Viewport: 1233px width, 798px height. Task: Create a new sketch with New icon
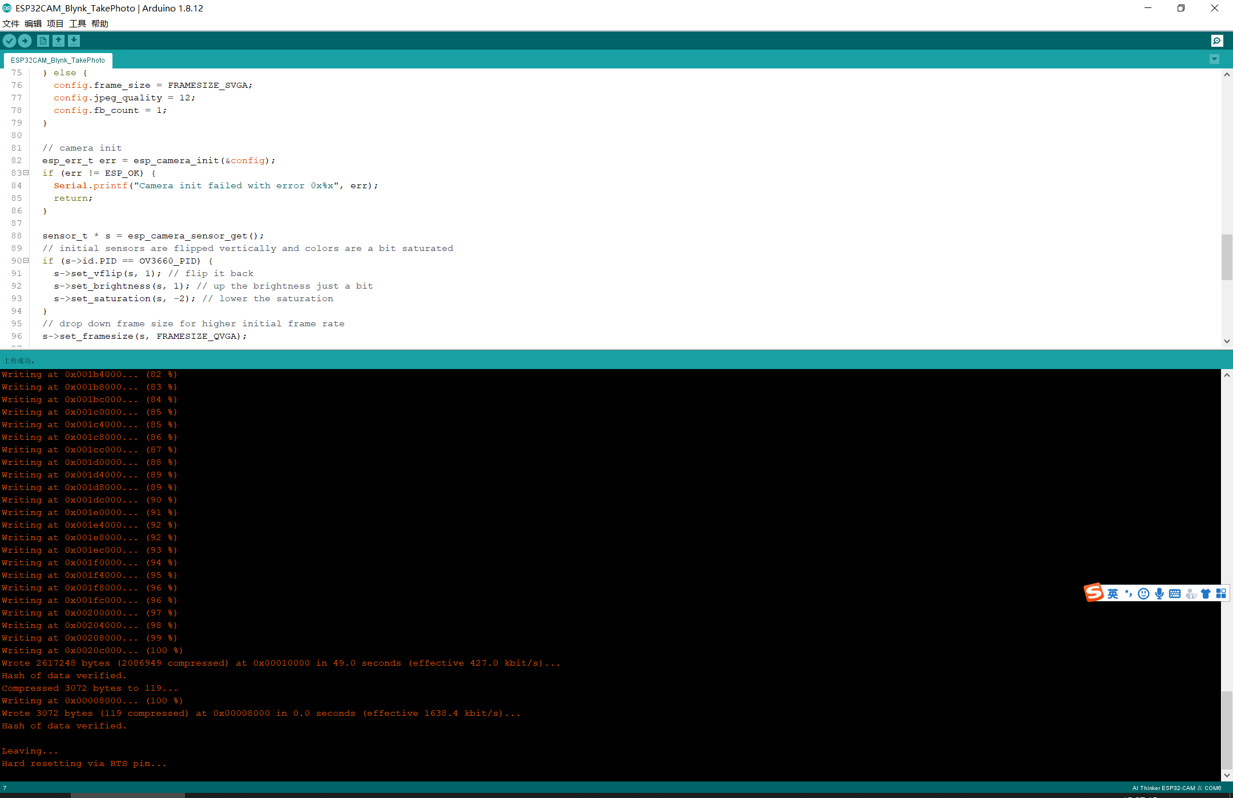click(43, 40)
